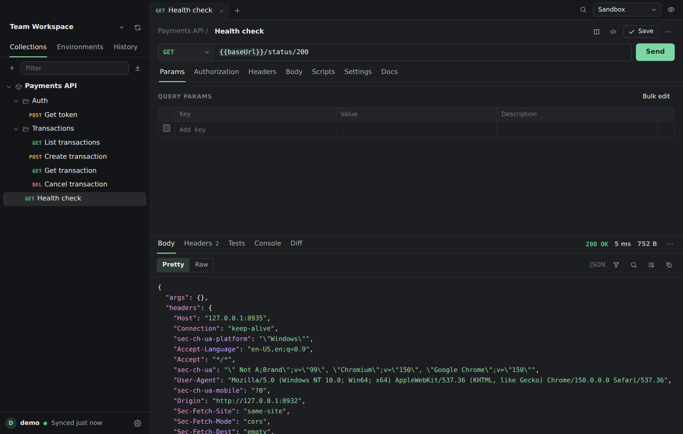Show the code snippet generator
The height and width of the screenshot is (434, 683).
(x=613, y=32)
